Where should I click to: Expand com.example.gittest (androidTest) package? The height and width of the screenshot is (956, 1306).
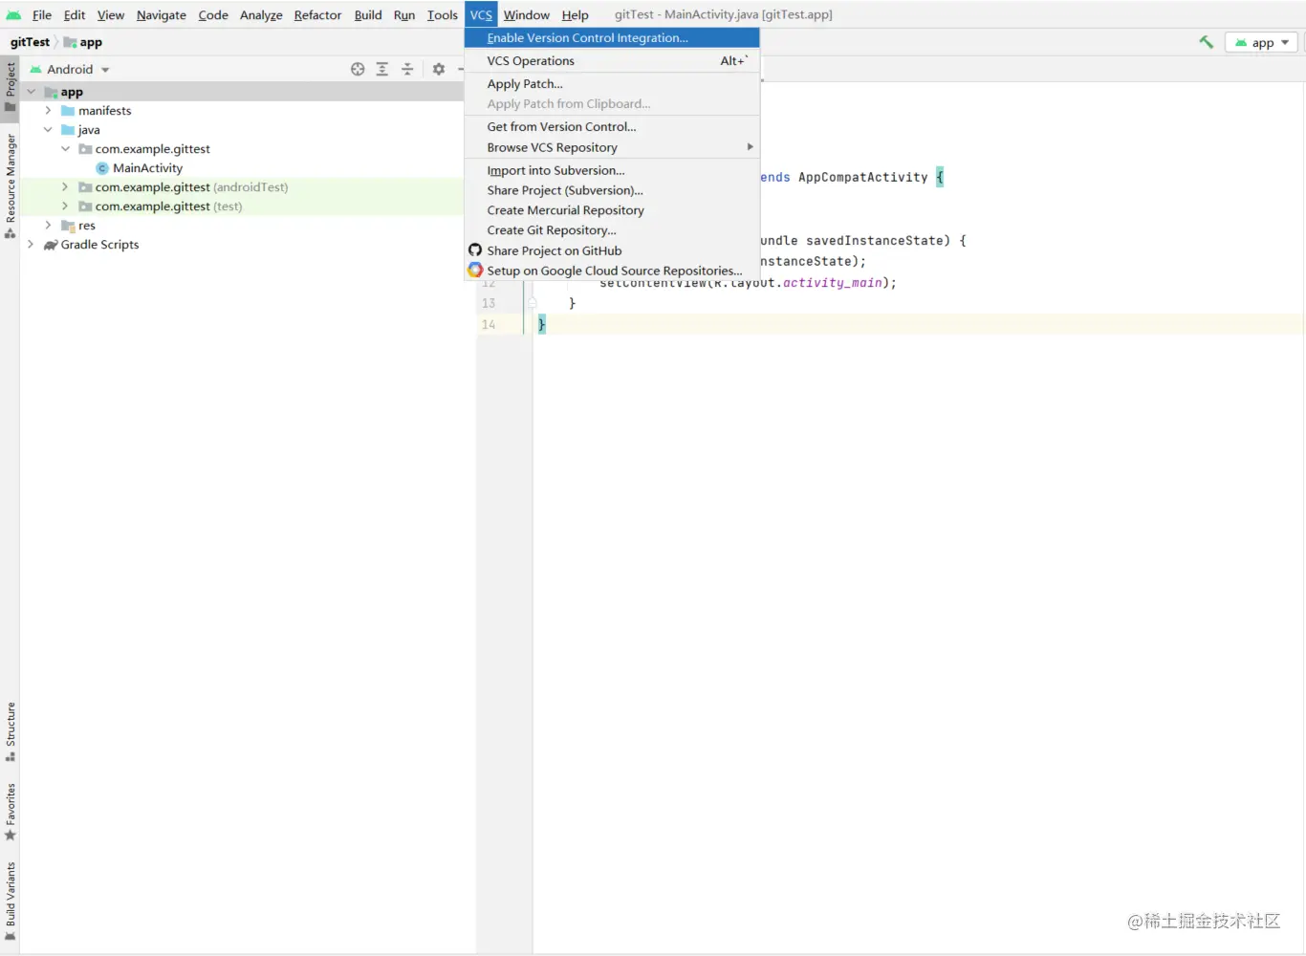[66, 187]
